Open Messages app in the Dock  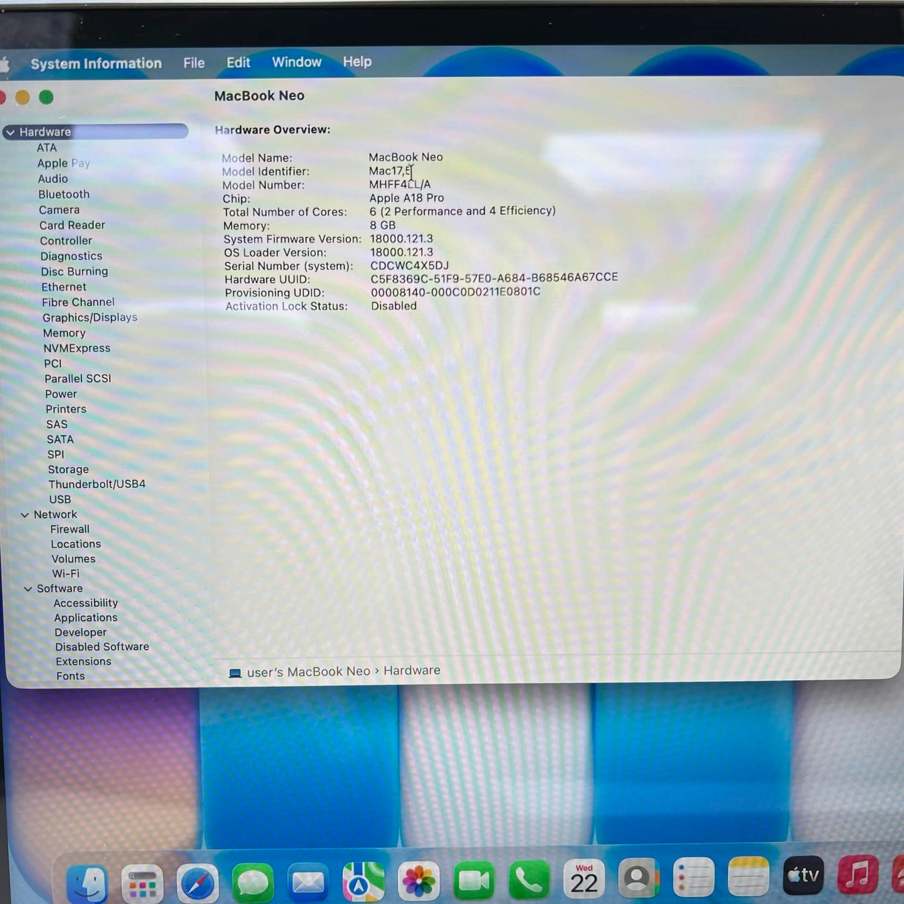pyautogui.click(x=253, y=883)
